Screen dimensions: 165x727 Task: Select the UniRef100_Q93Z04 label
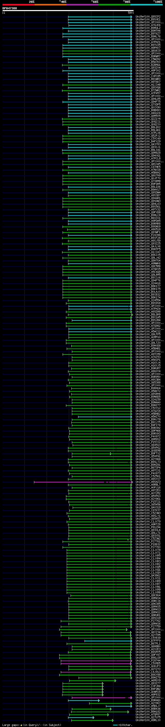148,68
